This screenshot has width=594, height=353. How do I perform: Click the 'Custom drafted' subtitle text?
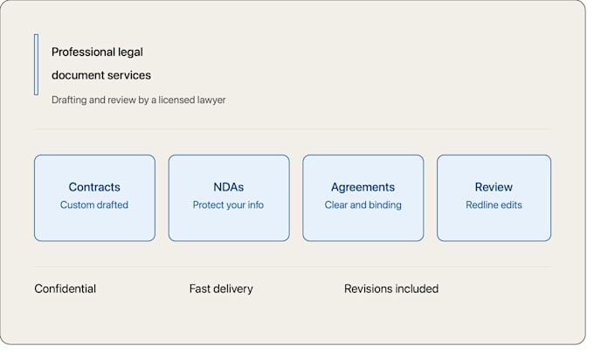(x=94, y=205)
